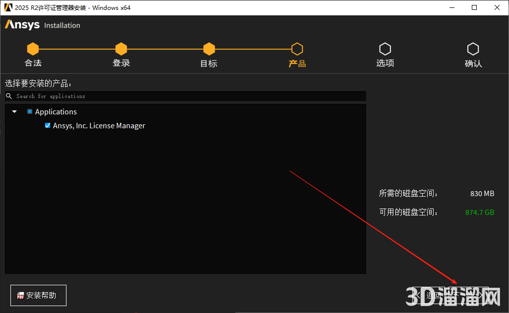Select the Ansys, Inc. License Manager label
The image size is (509, 313).
pos(99,126)
